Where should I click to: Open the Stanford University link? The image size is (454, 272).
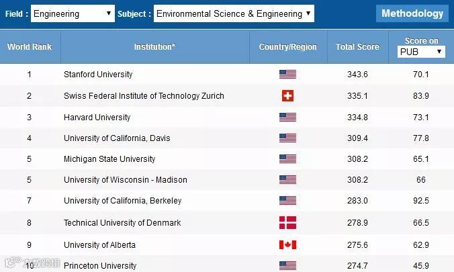coord(98,75)
